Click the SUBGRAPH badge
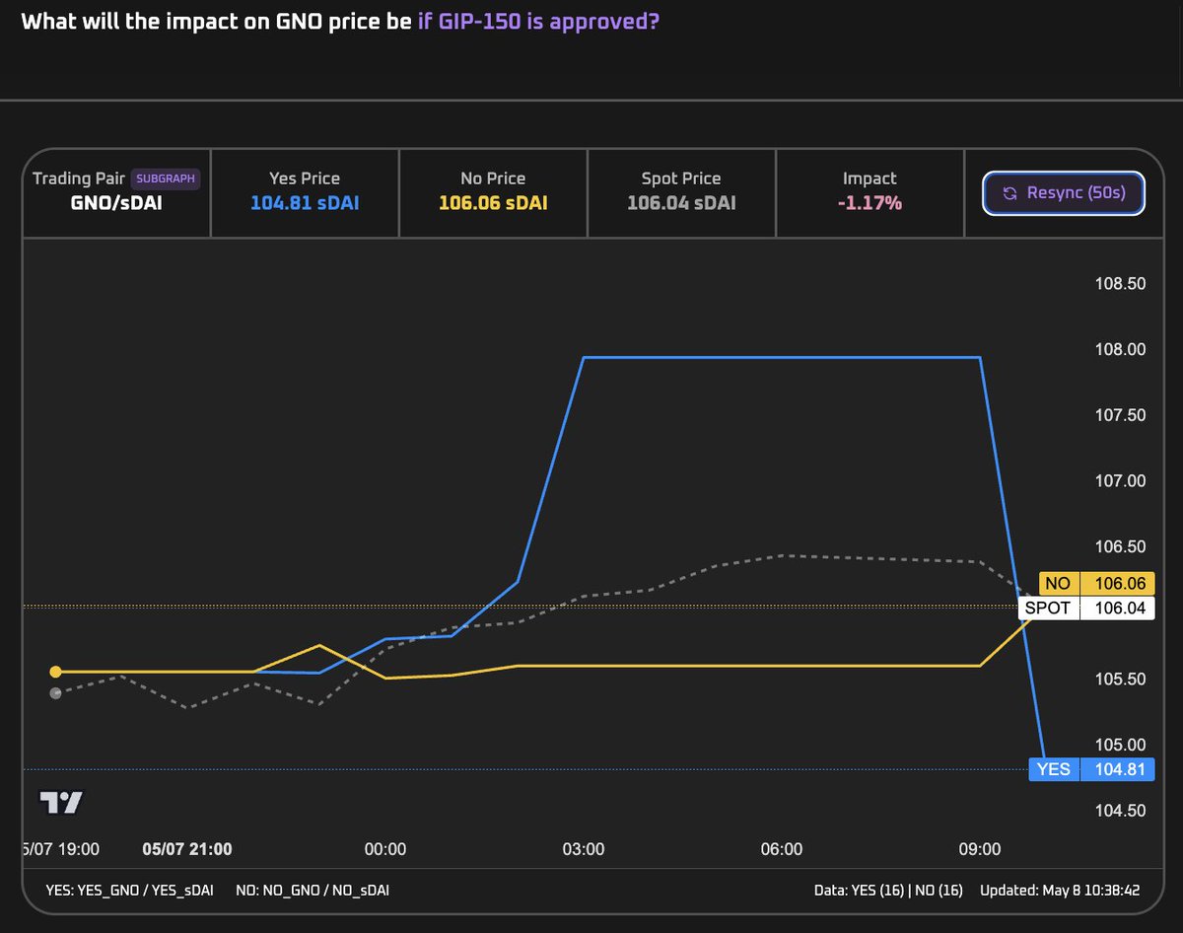The image size is (1183, 933). coord(166,179)
